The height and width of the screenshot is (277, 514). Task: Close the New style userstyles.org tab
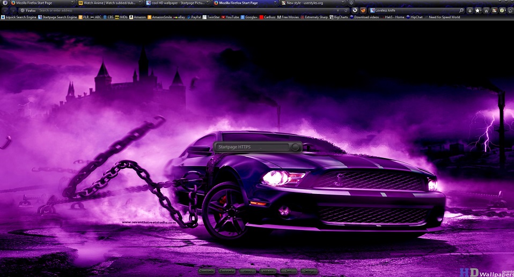[x=343, y=3]
